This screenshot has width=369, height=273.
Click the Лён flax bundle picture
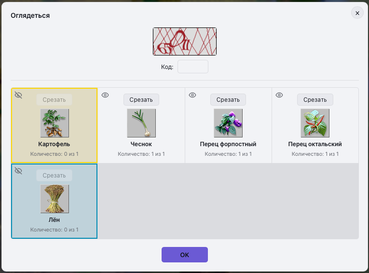click(x=55, y=199)
